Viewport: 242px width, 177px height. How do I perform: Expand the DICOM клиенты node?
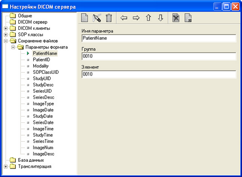click(x=6, y=29)
